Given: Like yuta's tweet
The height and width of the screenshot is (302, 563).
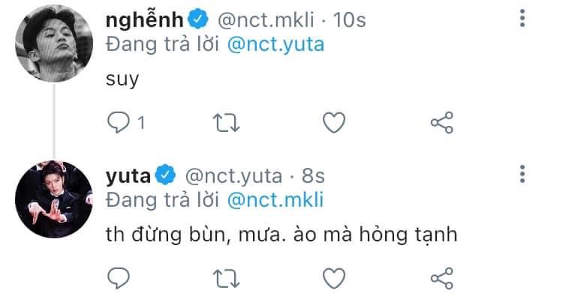Looking at the screenshot, I should 333,279.
